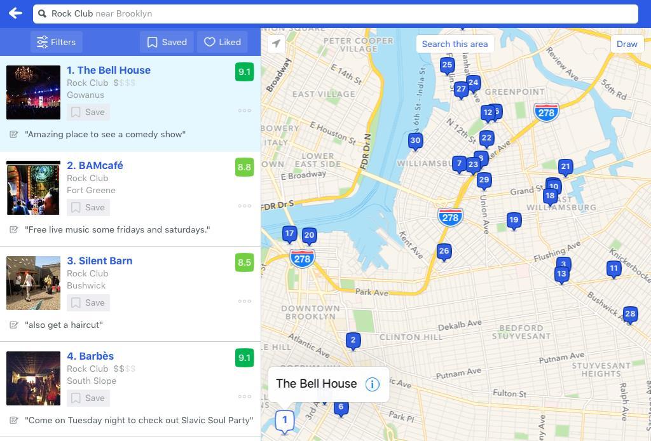Open info icon in The Bell House callout

point(373,384)
